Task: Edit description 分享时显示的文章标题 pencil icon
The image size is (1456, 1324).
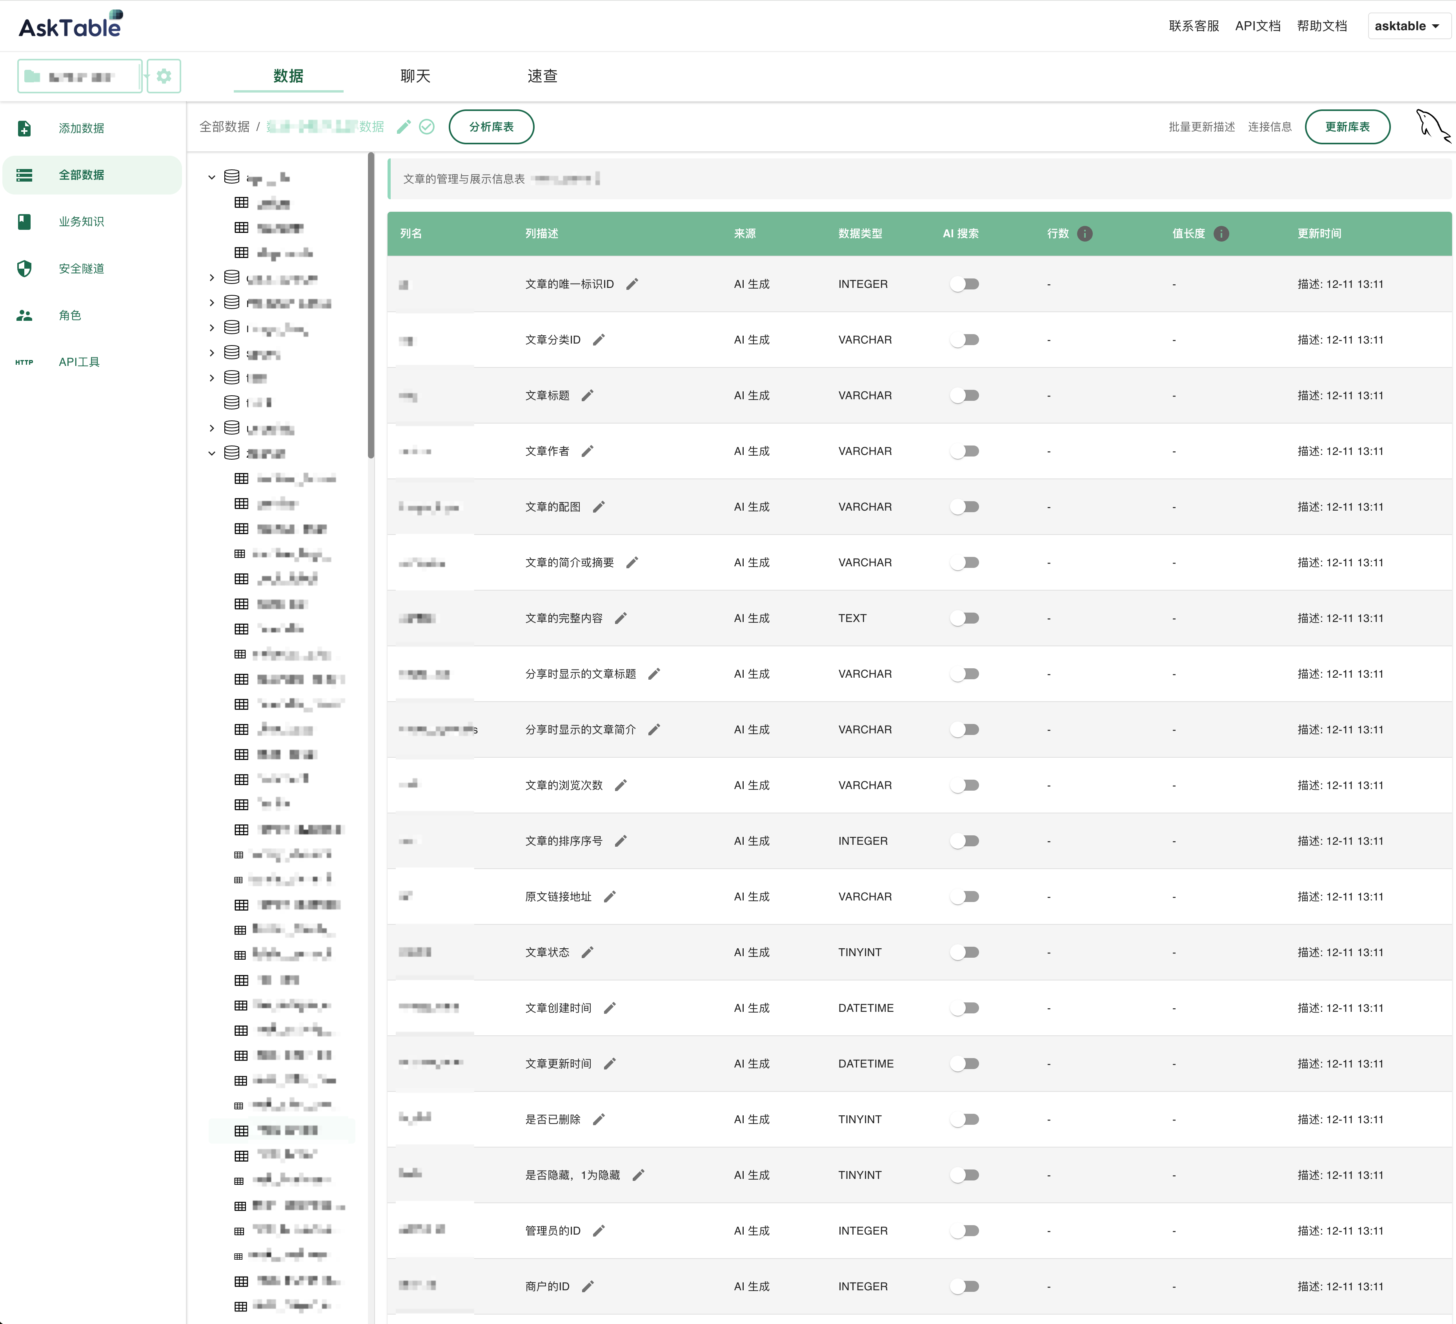Action: (x=653, y=673)
